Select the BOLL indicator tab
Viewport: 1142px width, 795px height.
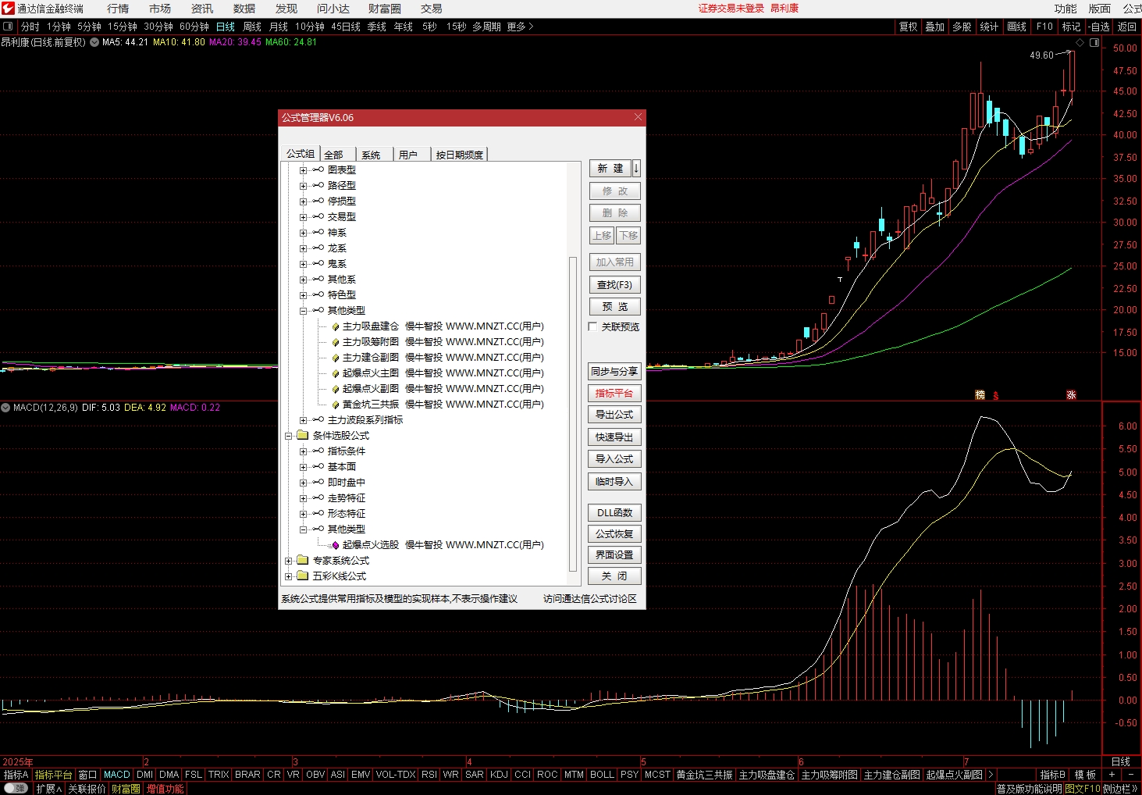[602, 775]
